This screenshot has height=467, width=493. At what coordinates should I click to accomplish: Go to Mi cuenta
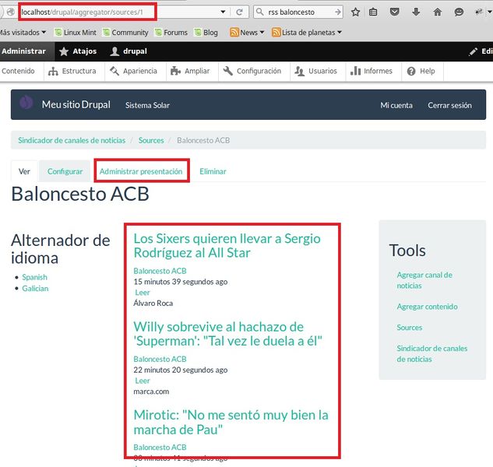(x=396, y=105)
